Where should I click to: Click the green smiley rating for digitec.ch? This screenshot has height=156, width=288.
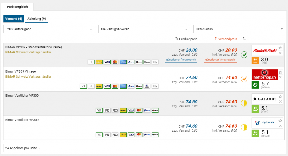[256, 133]
